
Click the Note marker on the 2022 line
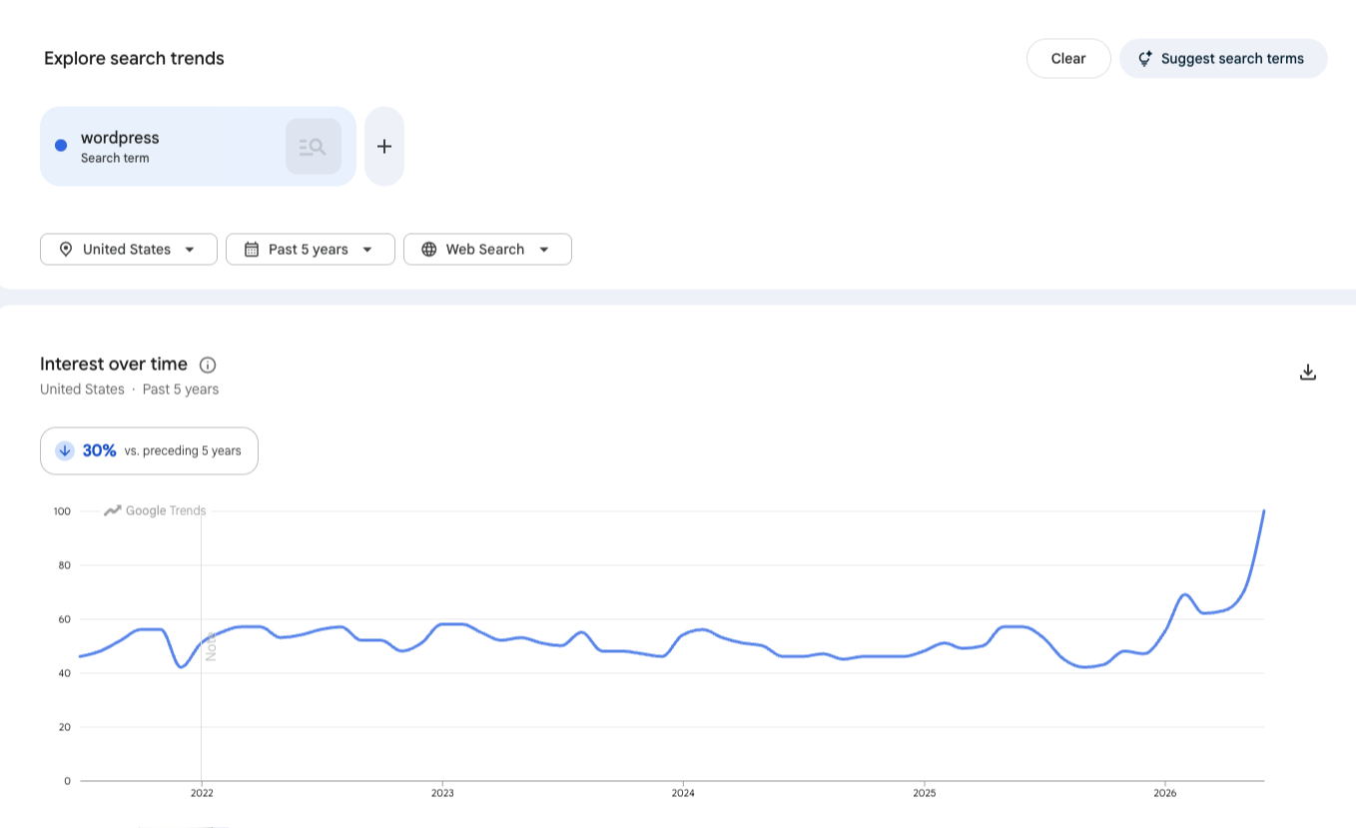click(x=211, y=646)
